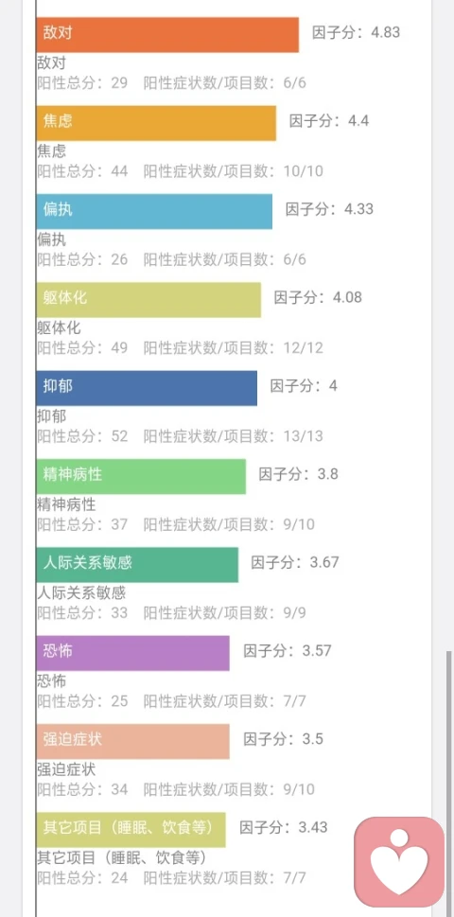This screenshot has height=917, width=454.
Task: Click the 因子分：4.83 score label
Action: click(356, 32)
